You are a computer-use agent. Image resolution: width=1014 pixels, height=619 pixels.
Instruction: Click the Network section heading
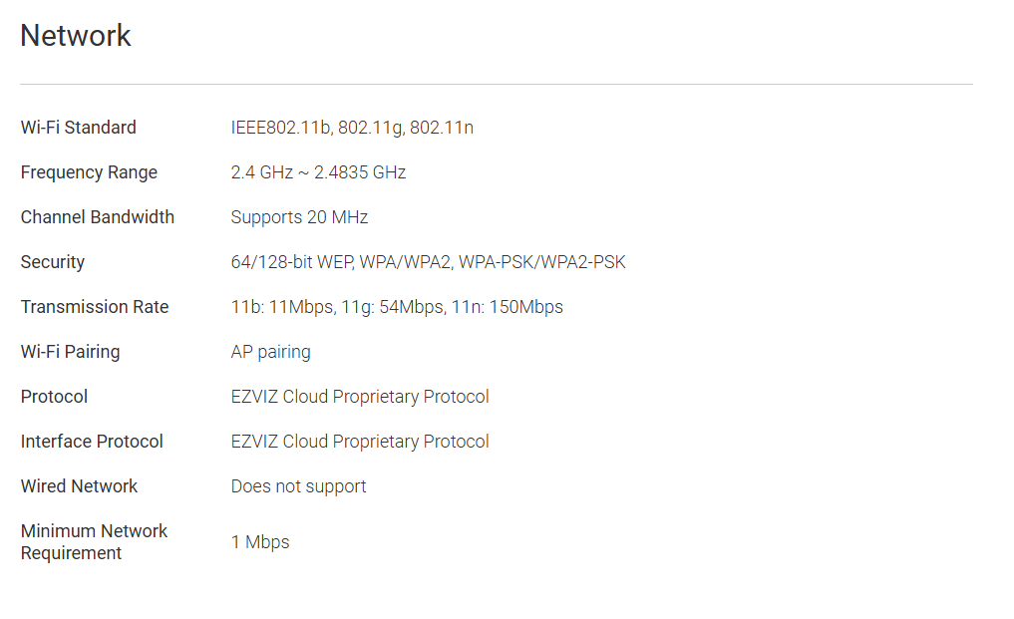click(76, 36)
